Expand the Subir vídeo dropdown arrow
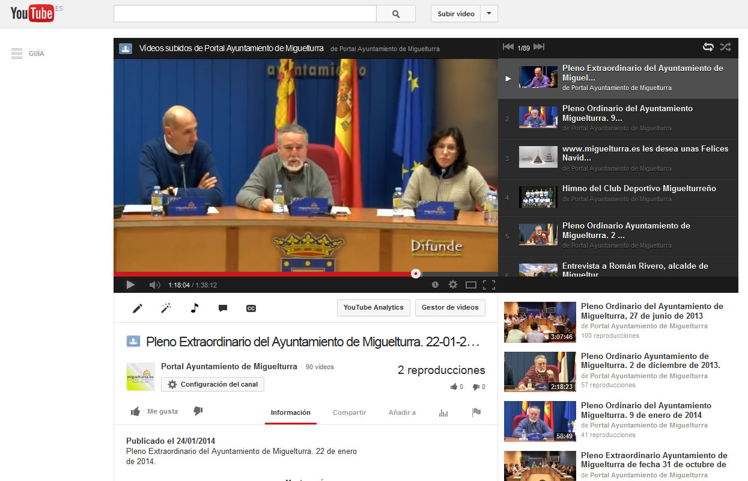Screen dimensions: 748x481 click(x=489, y=14)
